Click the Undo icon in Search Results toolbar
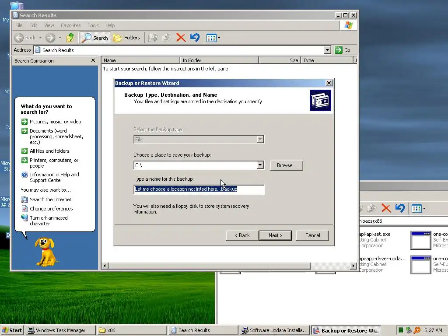 pos(195,38)
